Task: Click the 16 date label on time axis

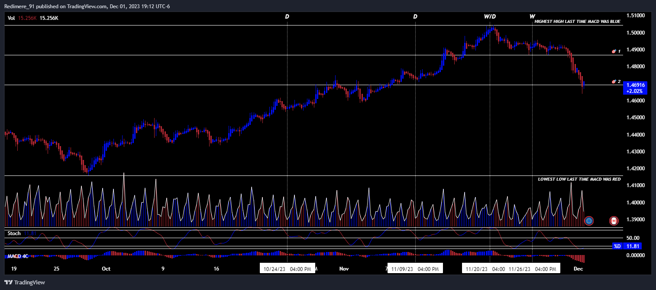Action: click(x=216, y=269)
